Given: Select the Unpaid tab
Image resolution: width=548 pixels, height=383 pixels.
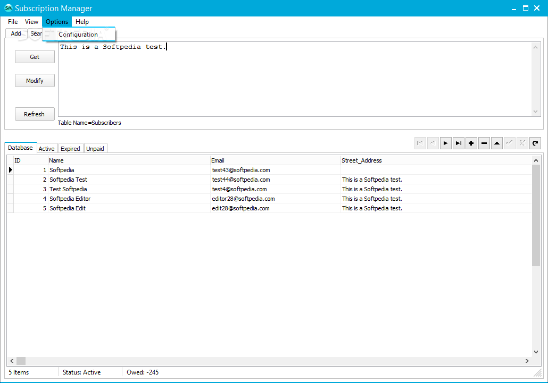Looking at the screenshot, I should [x=95, y=149].
